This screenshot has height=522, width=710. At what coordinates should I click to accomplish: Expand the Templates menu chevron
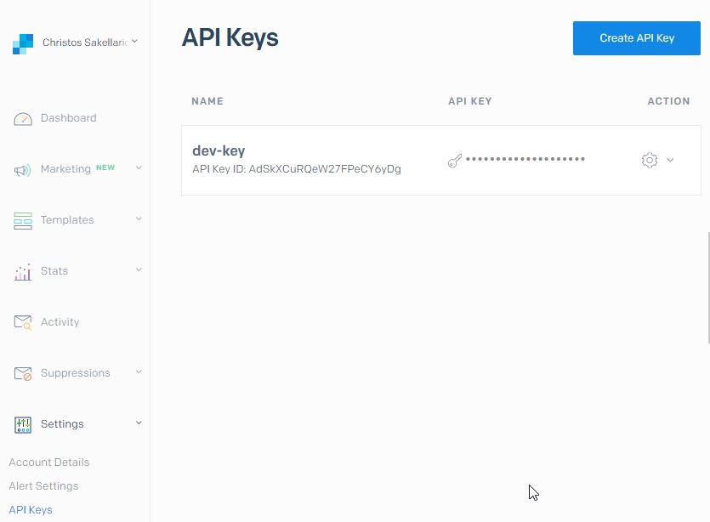coord(139,219)
